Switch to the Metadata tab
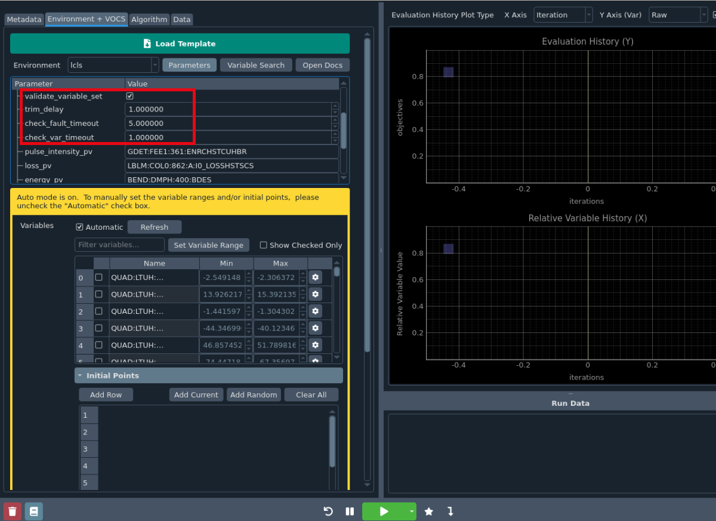 [x=24, y=20]
